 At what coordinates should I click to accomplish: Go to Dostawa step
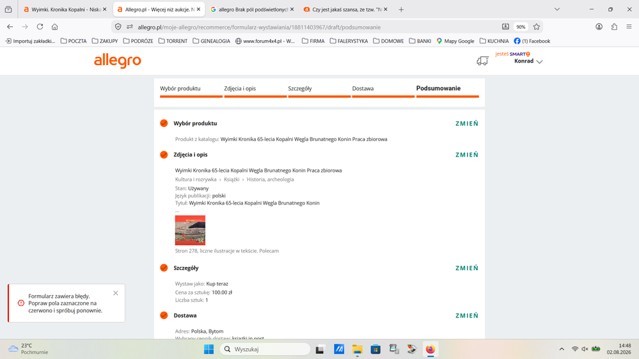coord(363,88)
